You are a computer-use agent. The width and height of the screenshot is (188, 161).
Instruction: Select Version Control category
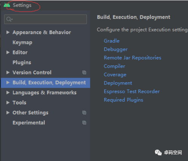[x=32, y=72]
